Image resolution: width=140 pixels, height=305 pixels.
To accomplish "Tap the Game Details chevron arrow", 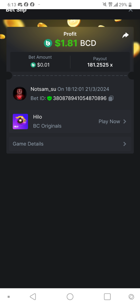I will (x=125, y=144).
